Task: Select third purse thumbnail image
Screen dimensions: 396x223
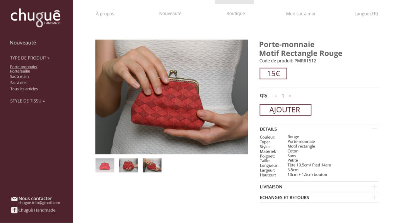Action: [152, 165]
